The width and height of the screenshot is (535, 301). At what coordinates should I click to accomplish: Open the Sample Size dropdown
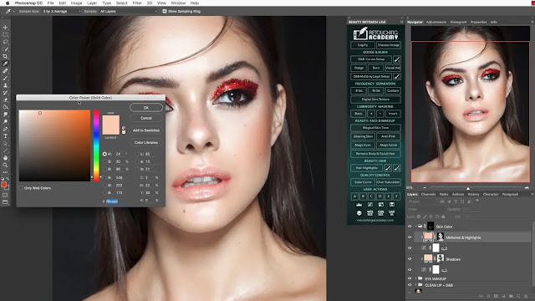pos(62,11)
